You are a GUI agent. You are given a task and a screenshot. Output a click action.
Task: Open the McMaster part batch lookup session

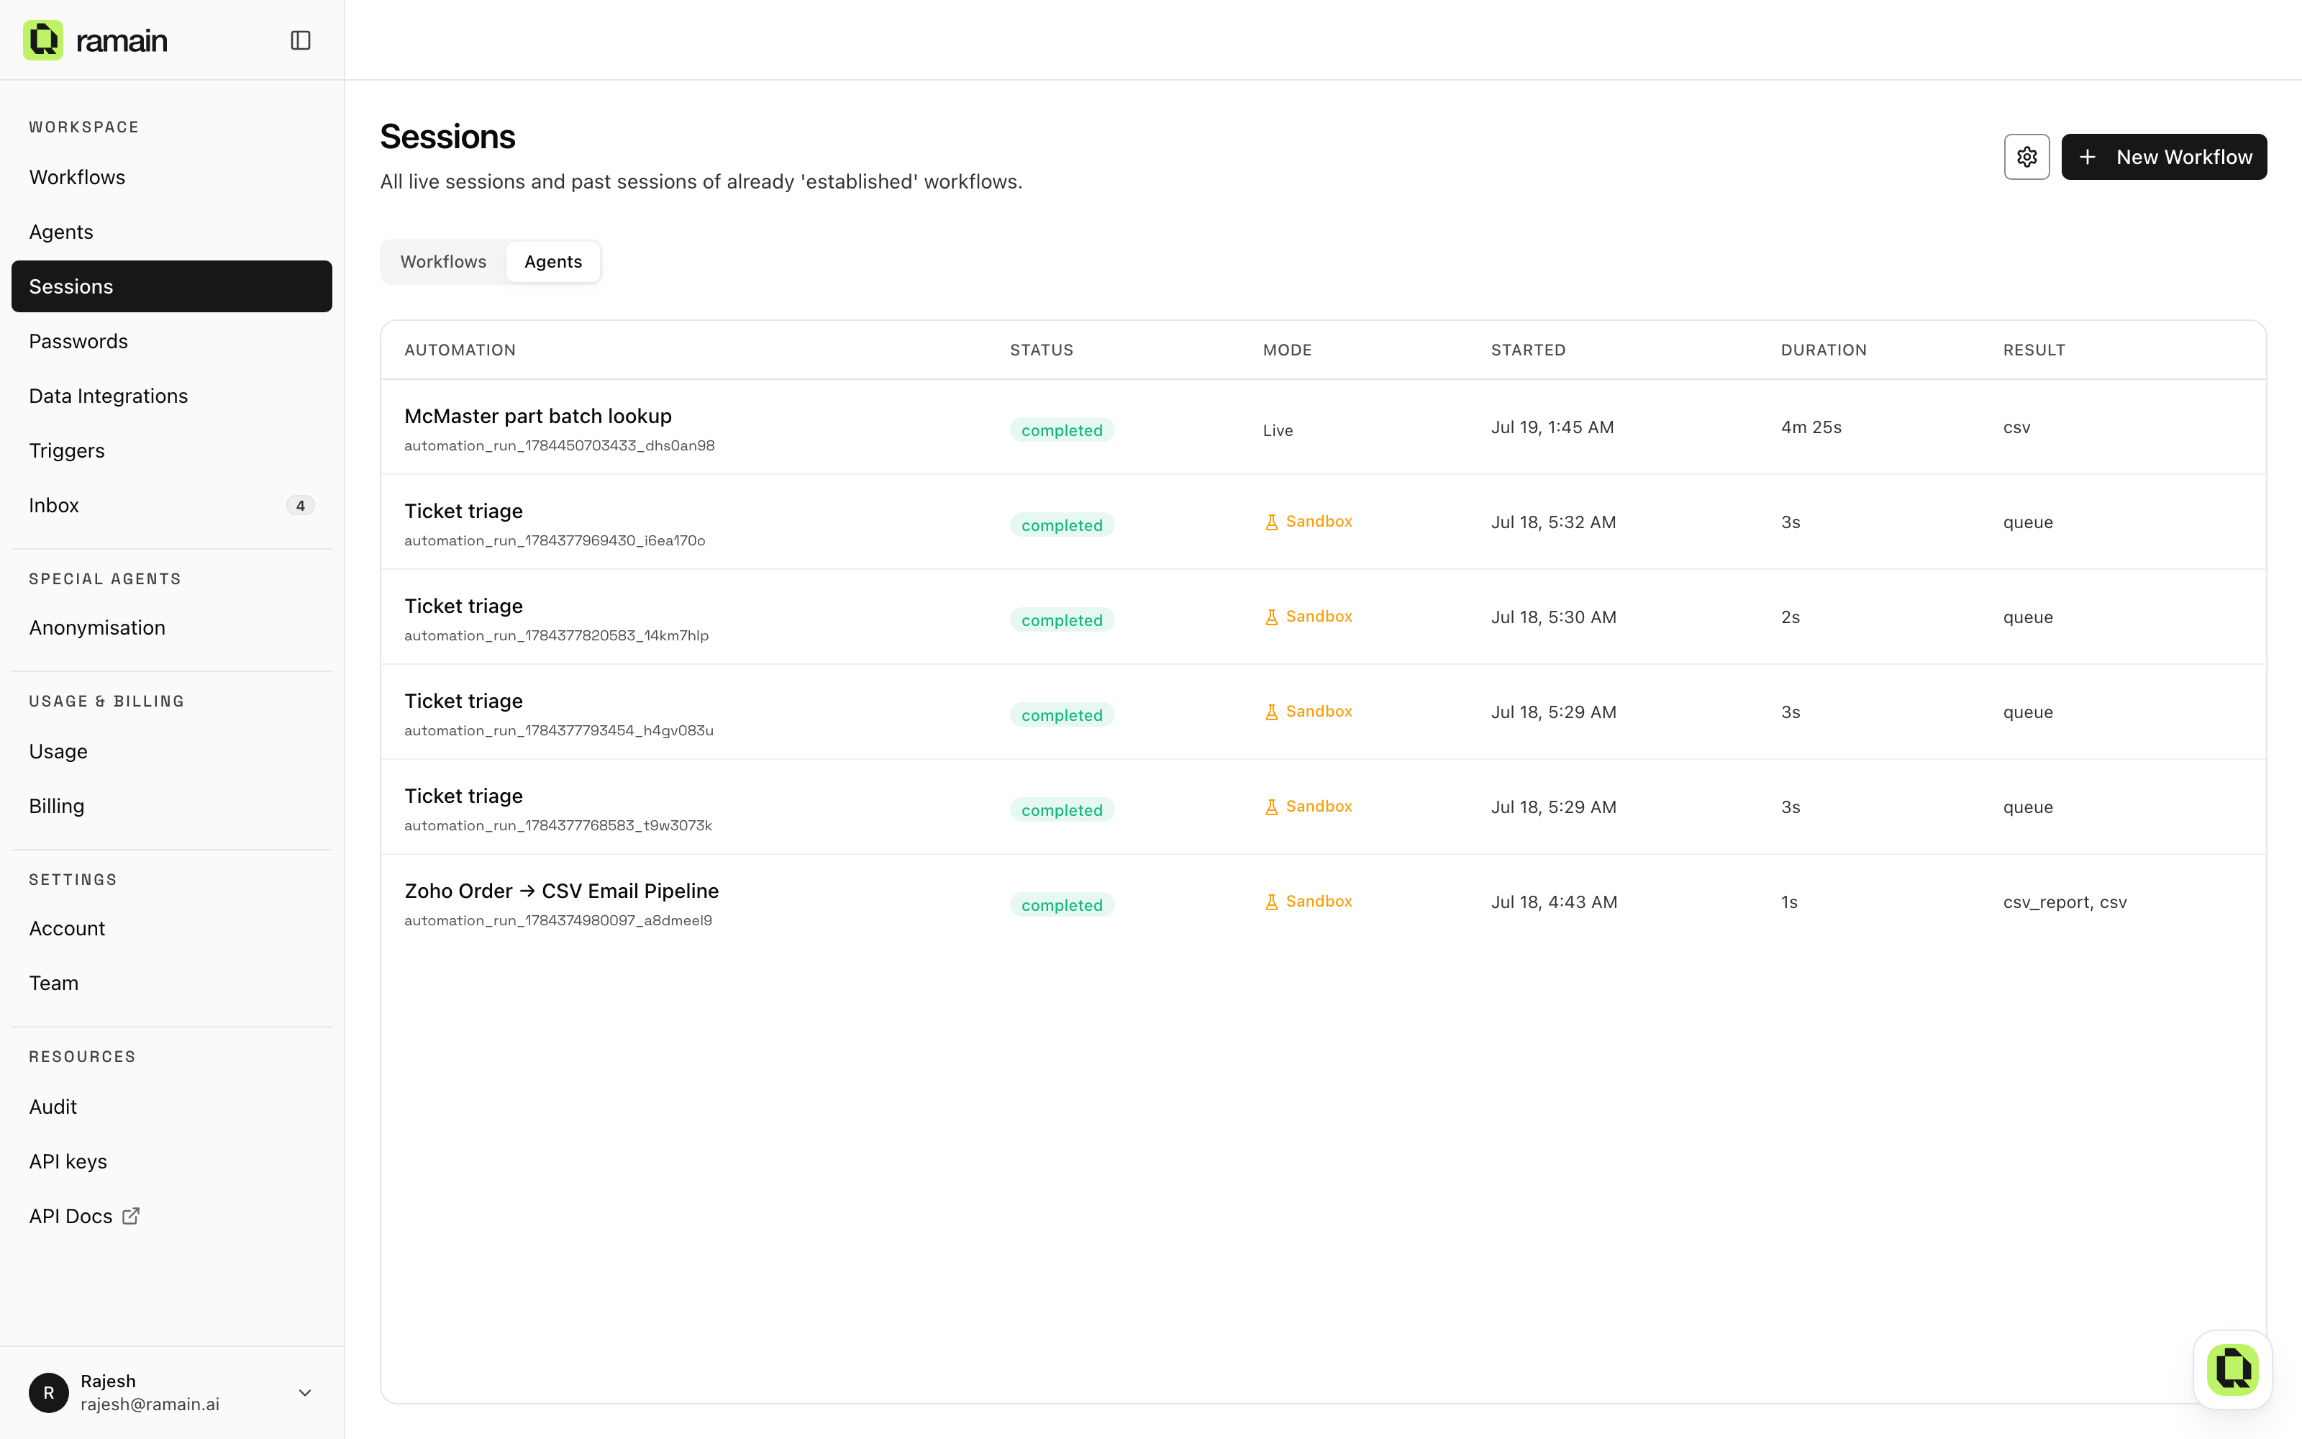coord(1323,427)
